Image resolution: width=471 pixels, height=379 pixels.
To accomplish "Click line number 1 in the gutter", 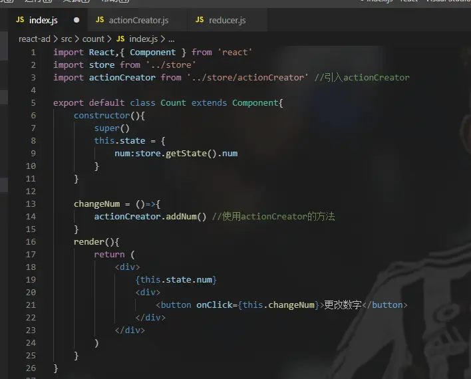I will (x=33, y=53).
